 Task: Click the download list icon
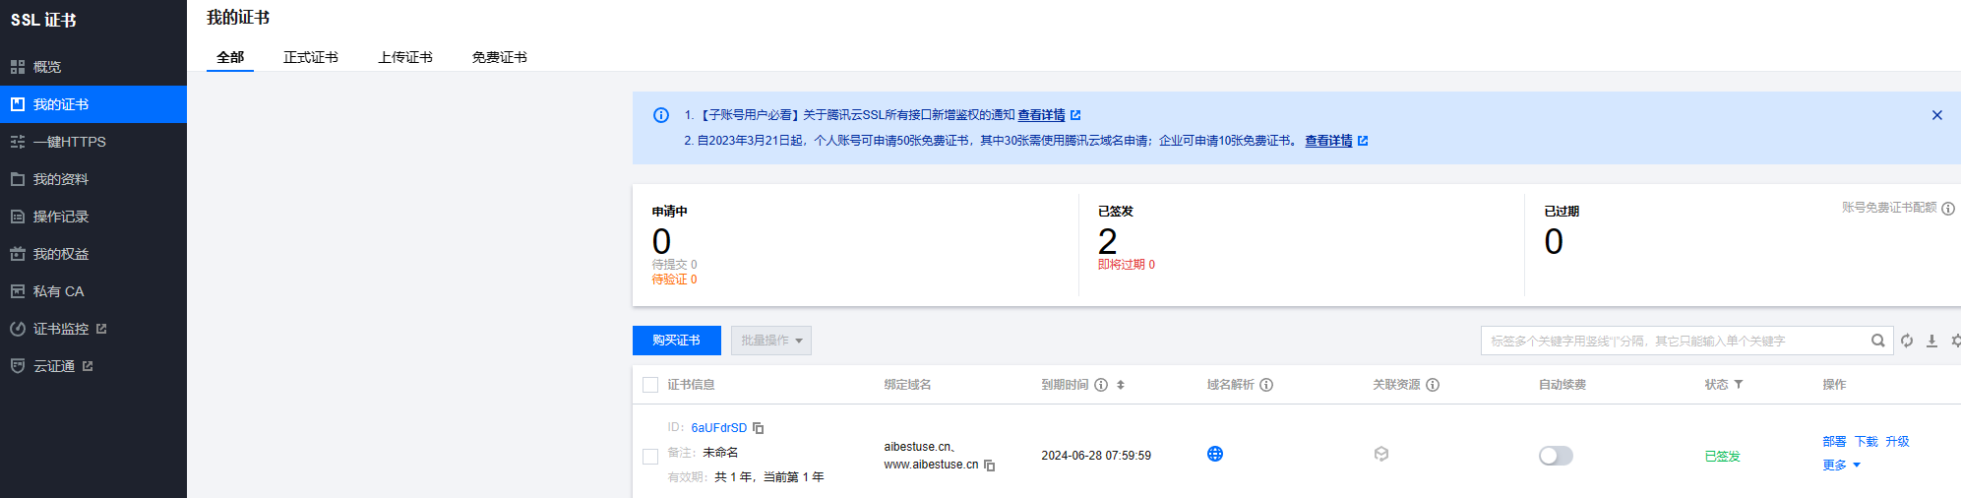coord(1931,341)
